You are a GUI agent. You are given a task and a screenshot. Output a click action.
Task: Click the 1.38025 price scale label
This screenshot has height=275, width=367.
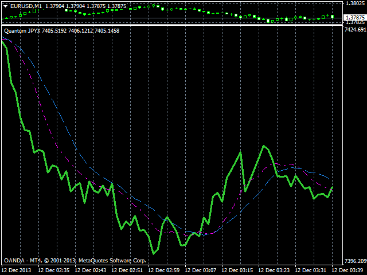coord(354,3)
